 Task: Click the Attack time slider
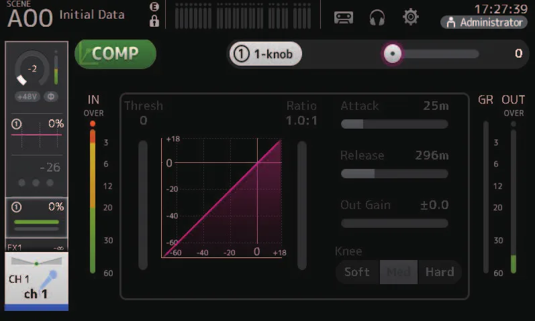click(x=395, y=124)
